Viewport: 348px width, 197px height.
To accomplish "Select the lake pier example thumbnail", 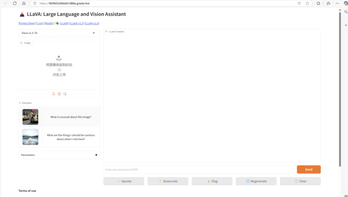I will tap(31, 137).
